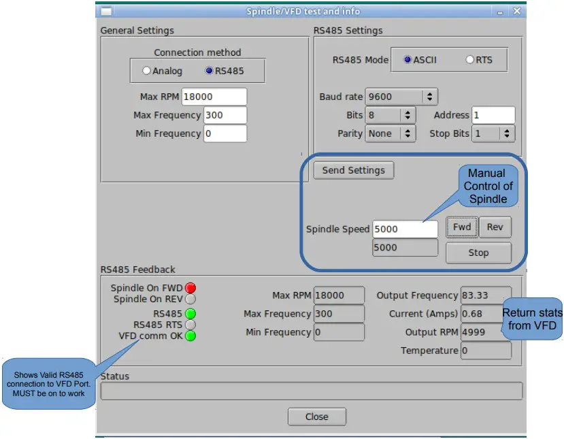Open the Stop Bits dropdown
The width and height of the screenshot is (564, 439).
(x=493, y=133)
